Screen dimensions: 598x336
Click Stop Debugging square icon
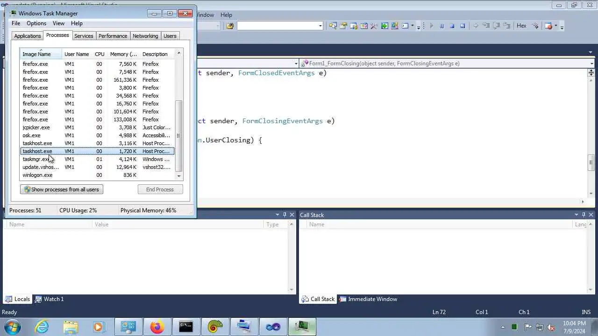pyautogui.click(x=452, y=26)
